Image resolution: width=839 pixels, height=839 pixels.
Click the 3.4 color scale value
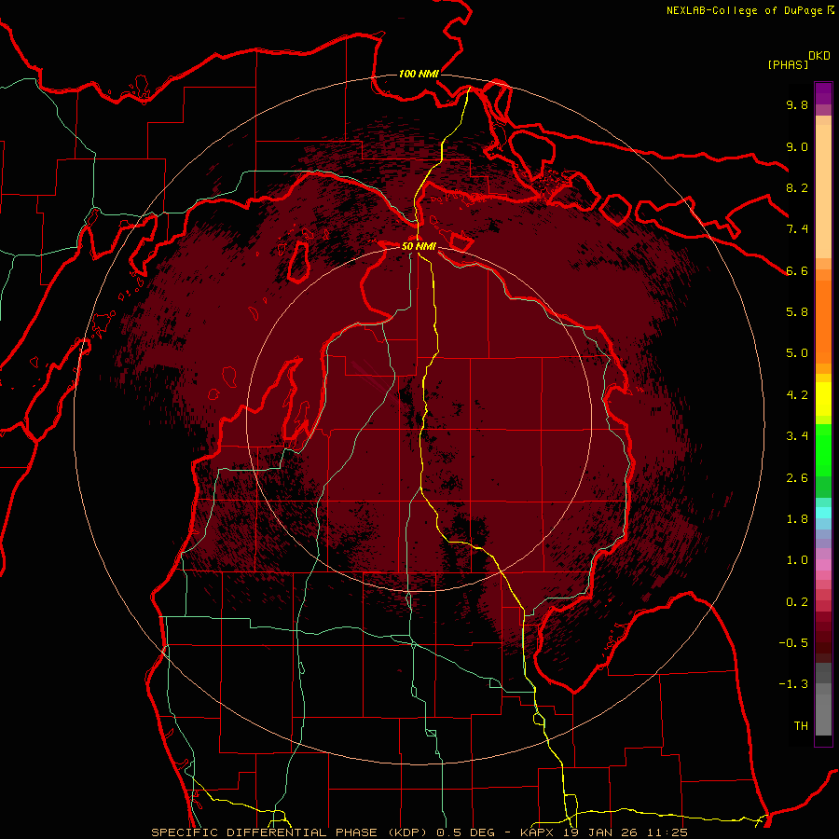coord(797,436)
